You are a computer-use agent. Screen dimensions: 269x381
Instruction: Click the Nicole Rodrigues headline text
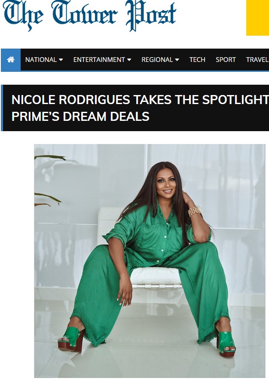coord(140,100)
